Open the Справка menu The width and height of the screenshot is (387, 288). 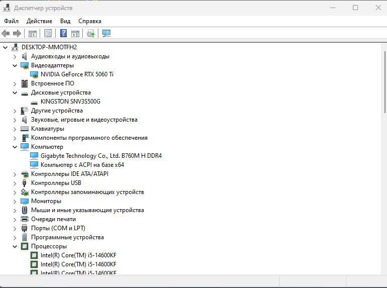(90, 21)
